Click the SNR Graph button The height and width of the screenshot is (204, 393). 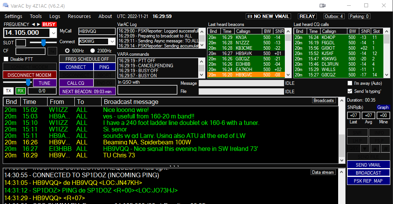[383, 107]
